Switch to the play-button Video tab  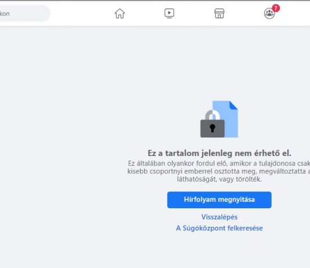(x=170, y=13)
